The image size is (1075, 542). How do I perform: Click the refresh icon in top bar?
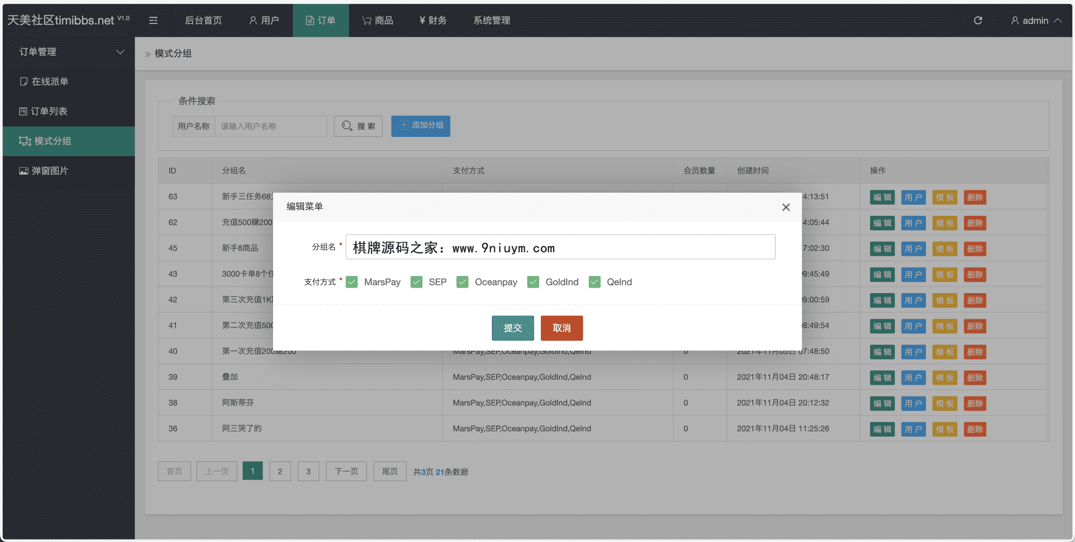978,21
